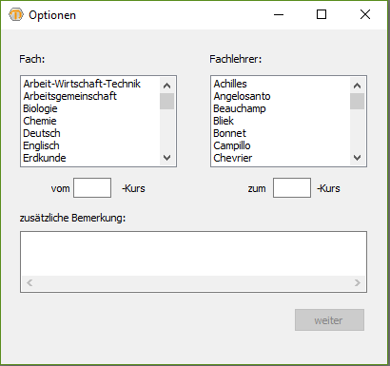Click Fachlehrer list scroll up arrow
390x366 pixels.
(357, 86)
